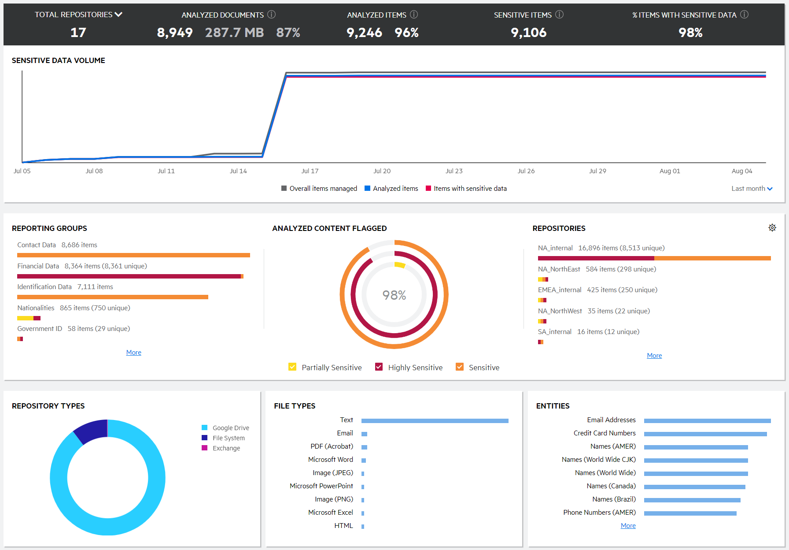
Task: Select the Google Drive legend color swatch
Action: click(x=205, y=428)
